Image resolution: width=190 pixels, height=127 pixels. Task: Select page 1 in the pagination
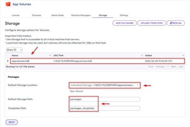(x=168, y=66)
